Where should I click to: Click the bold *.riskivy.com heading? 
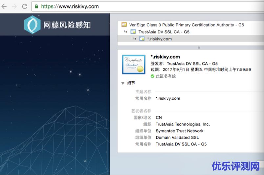[165, 57]
